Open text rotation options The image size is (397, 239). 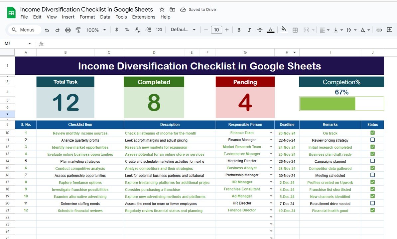[365, 30]
